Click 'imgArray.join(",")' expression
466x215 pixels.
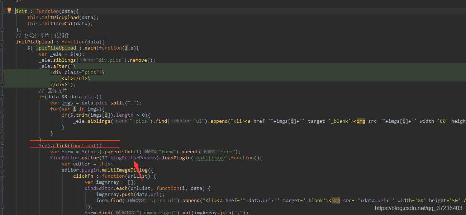pos(219,213)
